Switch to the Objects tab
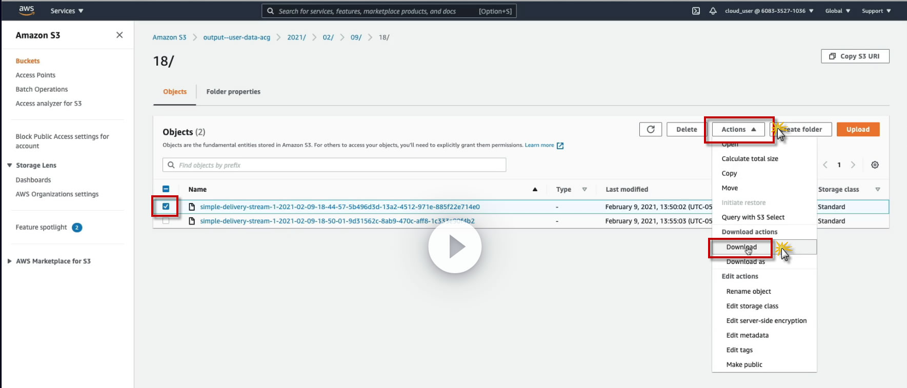 coord(175,92)
